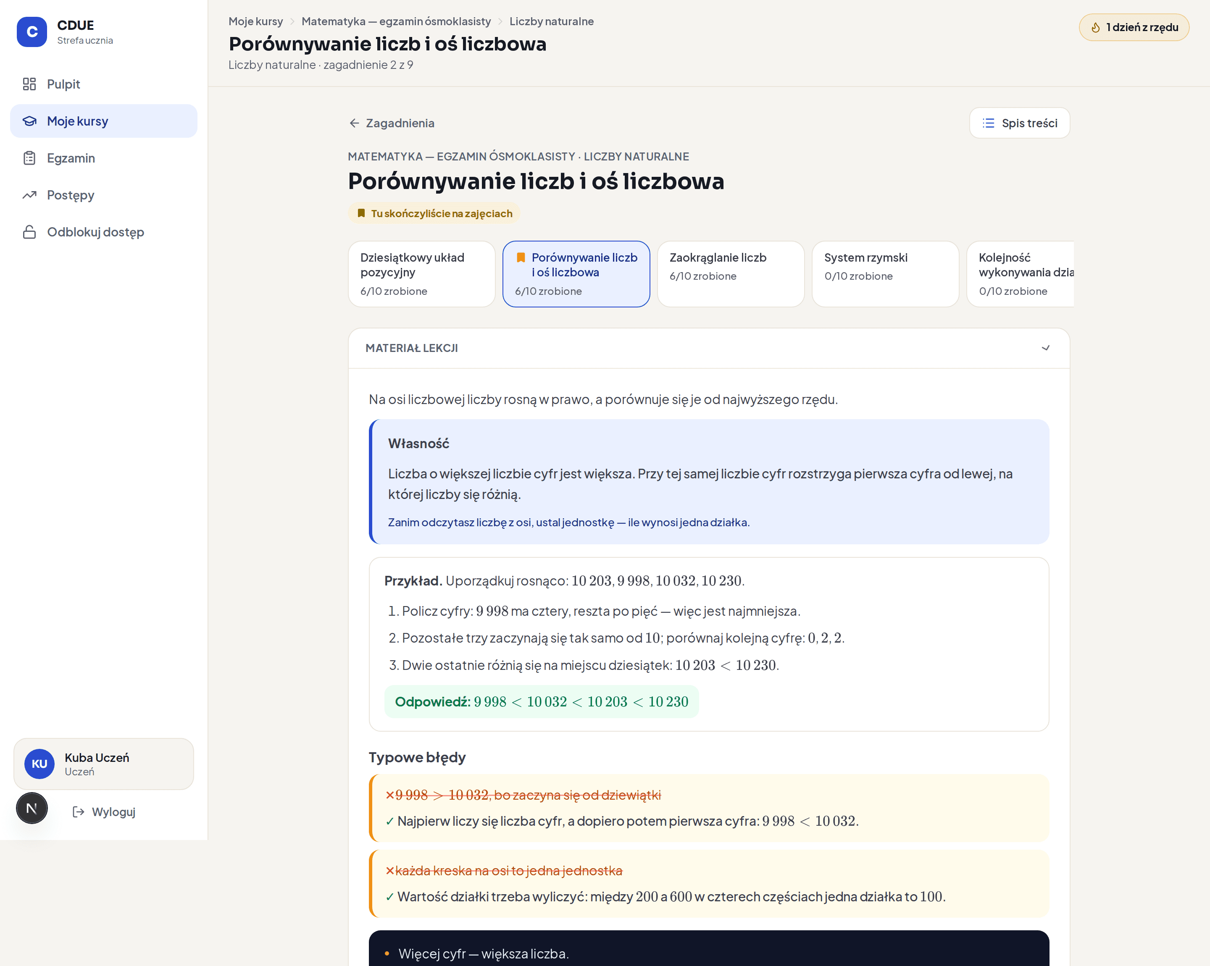Switch to the Zaokrąglanie liczb topic

pos(731,274)
